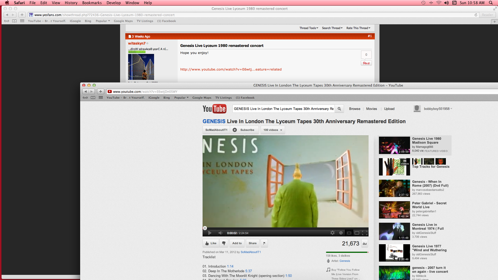The height and width of the screenshot is (280, 498).
Task: Expand the Thread Tools dropdown
Action: pyautogui.click(x=309, y=28)
